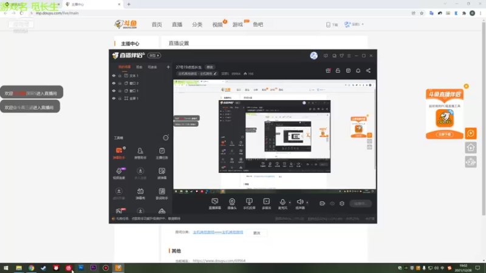Click the home icon on page sidebar

coord(470,147)
